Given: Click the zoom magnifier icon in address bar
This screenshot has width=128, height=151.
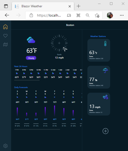Looking at the screenshot, I should 88,15.
